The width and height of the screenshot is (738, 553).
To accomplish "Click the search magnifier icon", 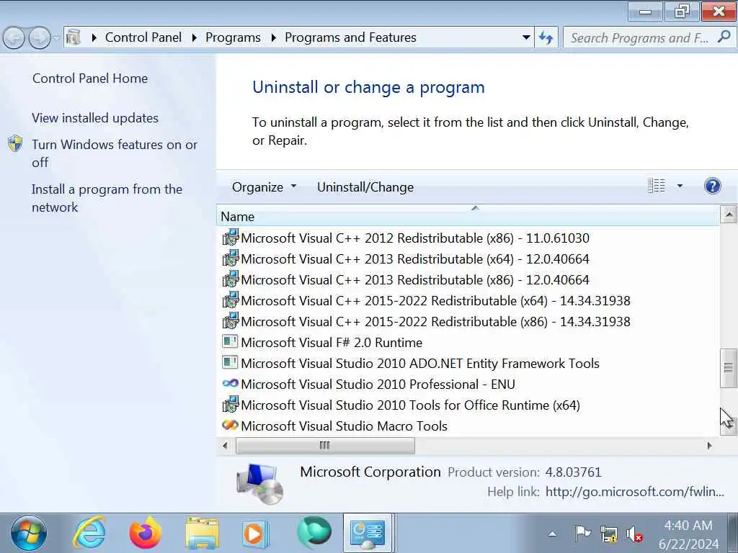I will pyautogui.click(x=724, y=37).
